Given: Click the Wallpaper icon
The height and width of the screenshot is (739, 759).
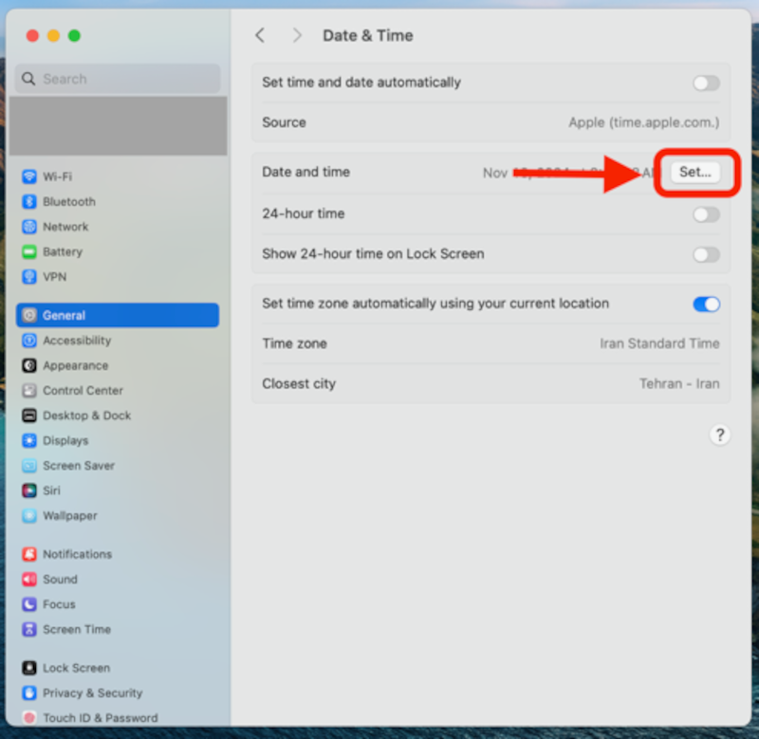Looking at the screenshot, I should tap(29, 515).
